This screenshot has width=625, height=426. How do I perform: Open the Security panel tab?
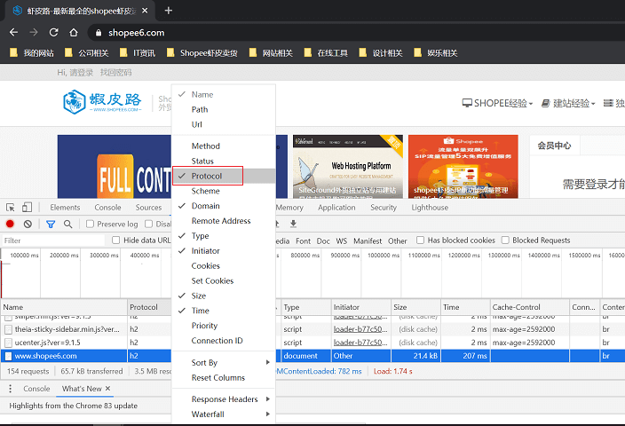[383, 207]
